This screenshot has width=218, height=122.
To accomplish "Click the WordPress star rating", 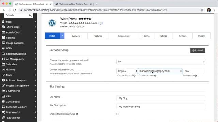I will (x=85, y=19).
